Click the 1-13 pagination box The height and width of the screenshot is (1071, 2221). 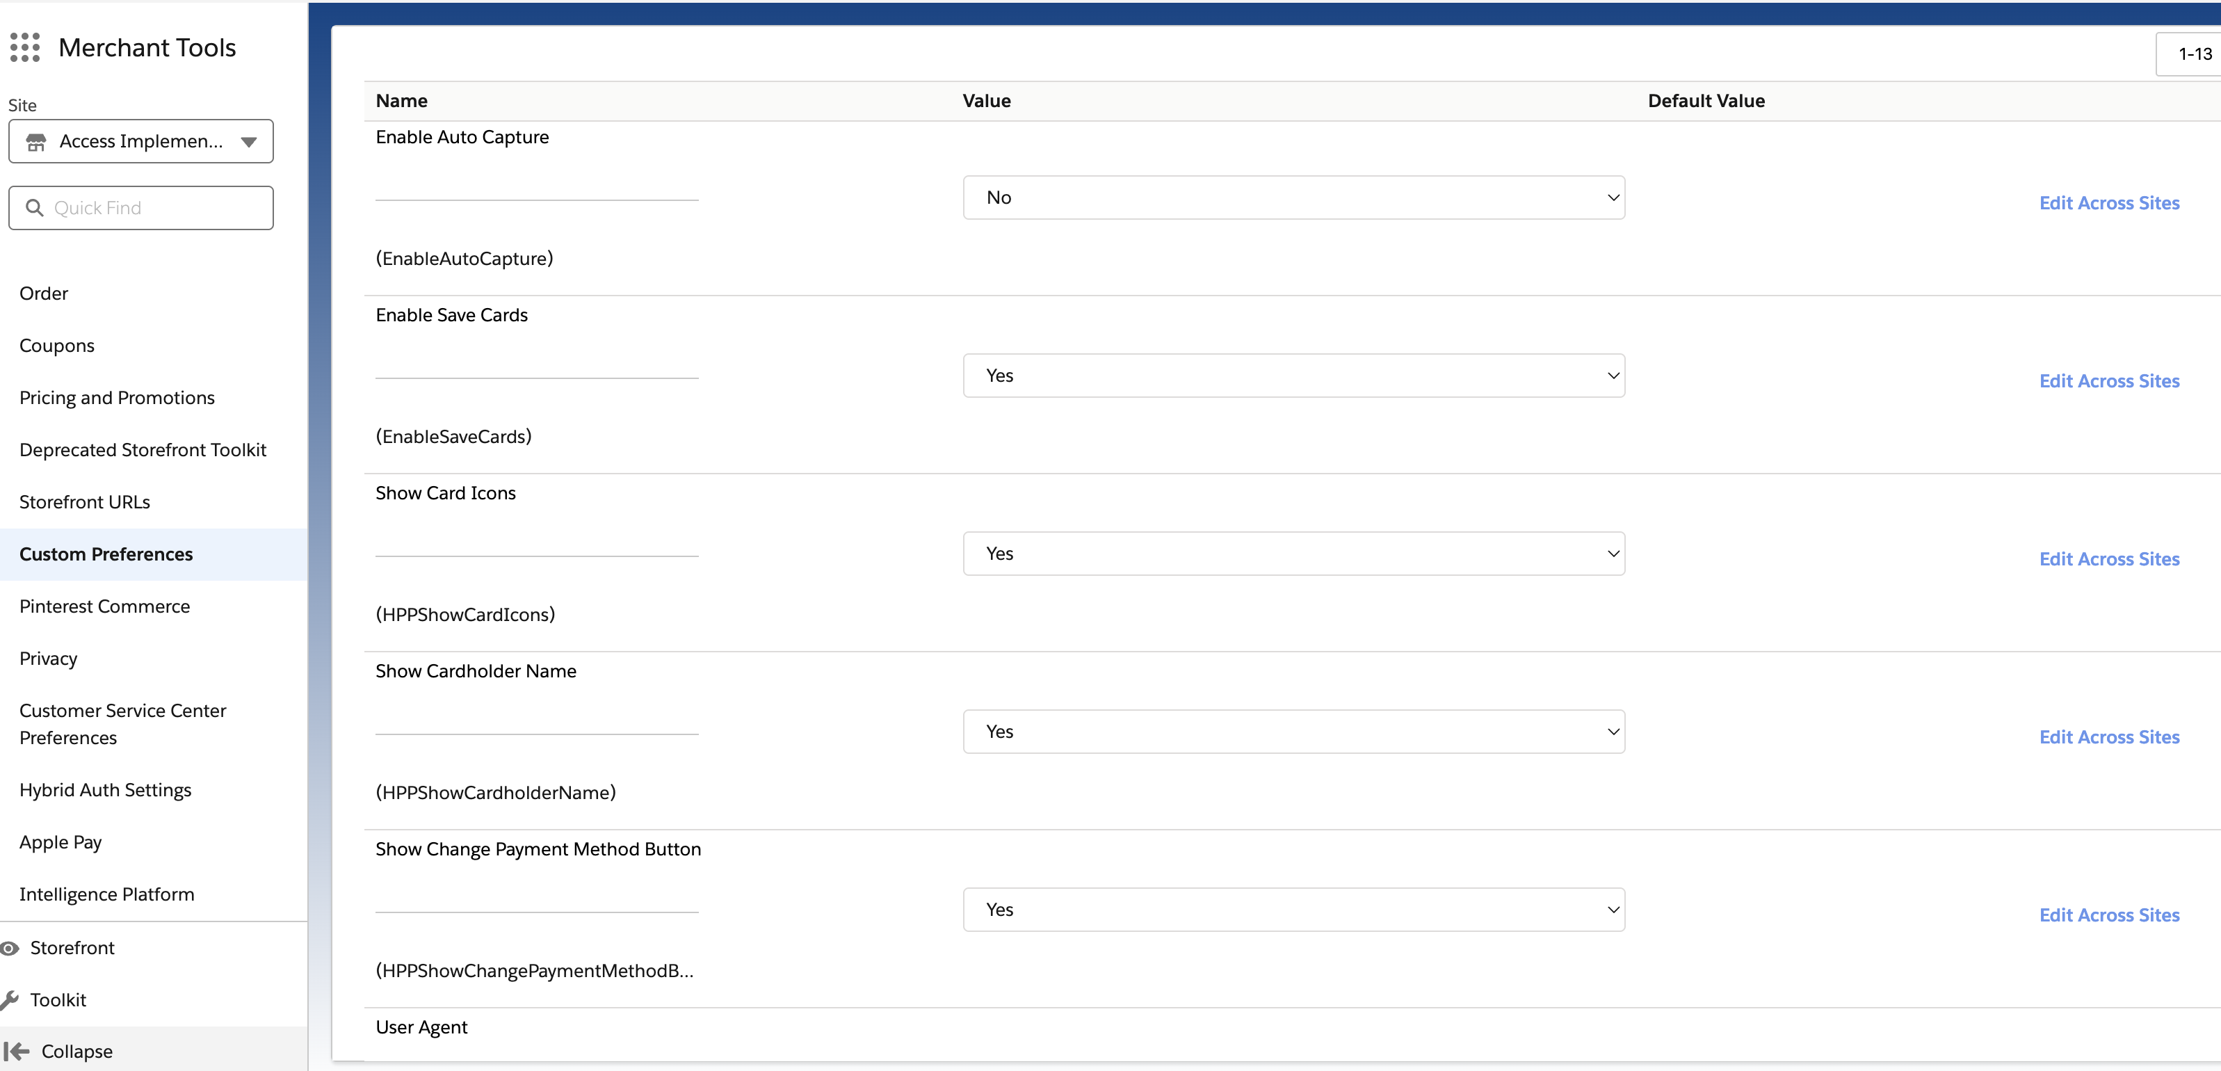point(2193,54)
